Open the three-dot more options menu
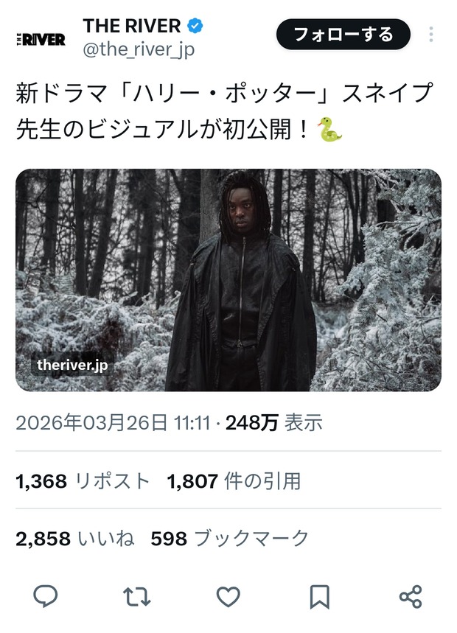The image size is (457, 633). coord(431,35)
